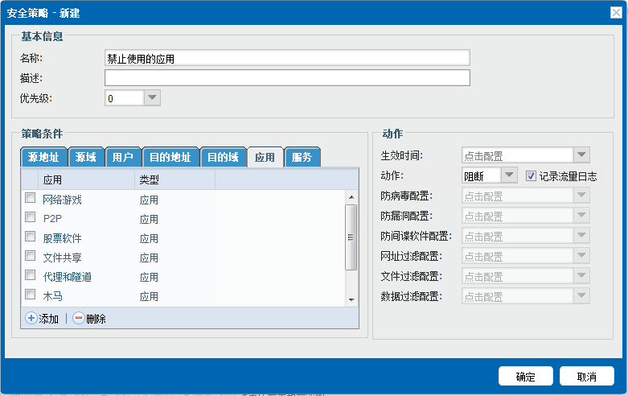Tick the P2P application checkbox
This screenshot has width=628, height=396.
coord(30,217)
